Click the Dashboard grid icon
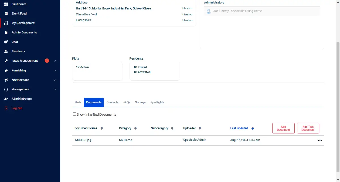Image resolution: width=340 pixels, height=182 pixels. click(x=6, y=4)
